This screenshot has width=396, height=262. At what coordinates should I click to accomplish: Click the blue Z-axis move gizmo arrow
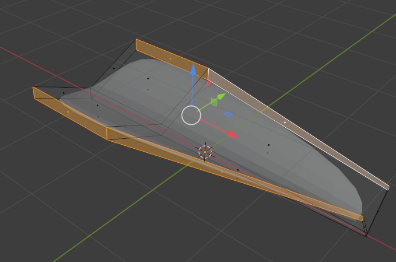[193, 70]
